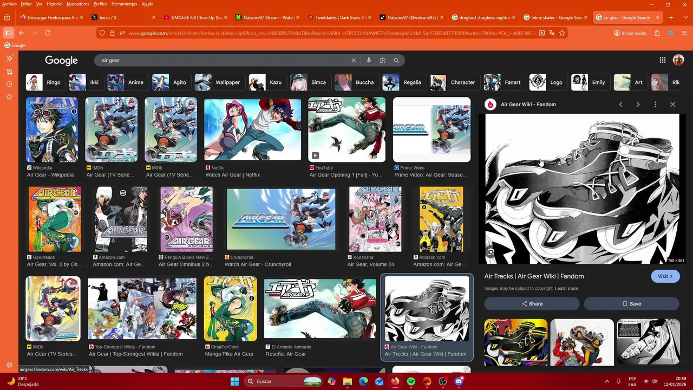Open the Wikipedia Air Gear image result

pyautogui.click(x=52, y=129)
